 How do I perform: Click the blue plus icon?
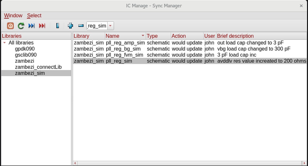70,26
